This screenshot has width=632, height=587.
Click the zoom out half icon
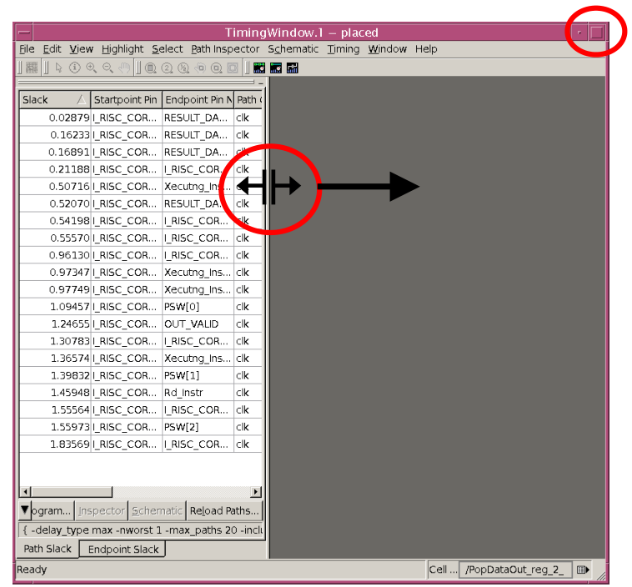coord(183,68)
